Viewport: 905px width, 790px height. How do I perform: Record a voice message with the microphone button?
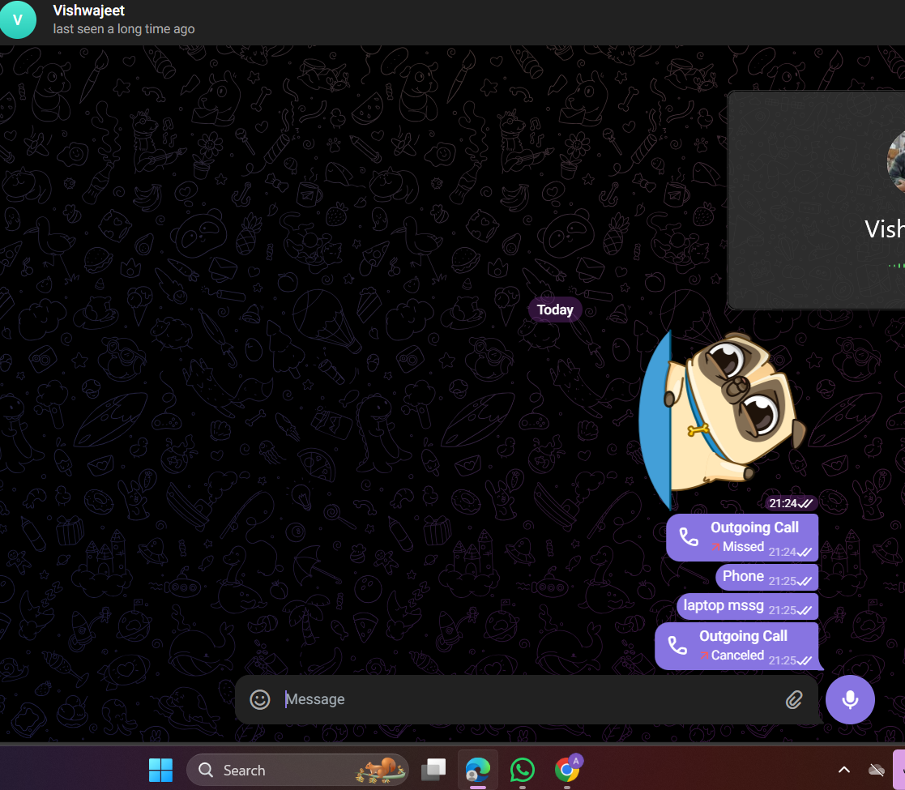850,699
